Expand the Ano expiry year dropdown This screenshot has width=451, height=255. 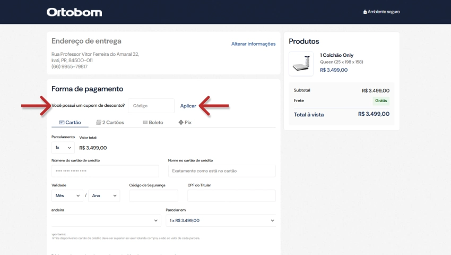tap(104, 195)
